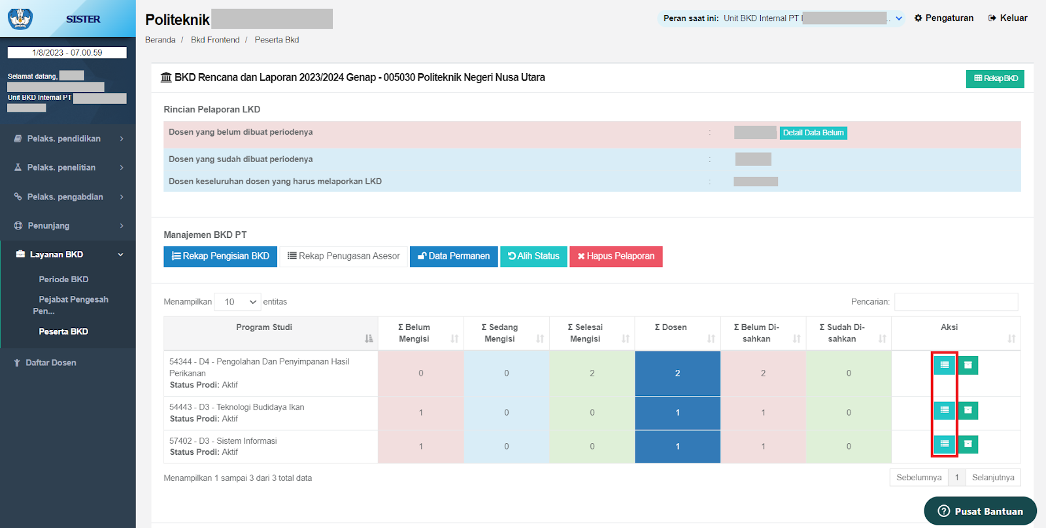Click 'Dosen yang belum dibuat periodenya' row
The image size is (1046, 528).
pyautogui.click(x=592, y=133)
